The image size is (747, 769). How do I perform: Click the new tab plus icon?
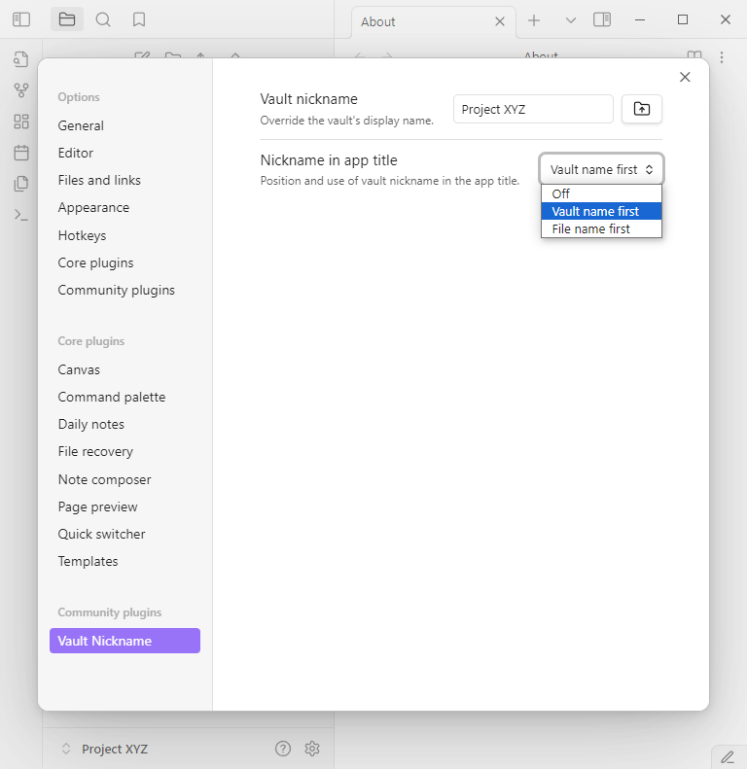click(534, 20)
